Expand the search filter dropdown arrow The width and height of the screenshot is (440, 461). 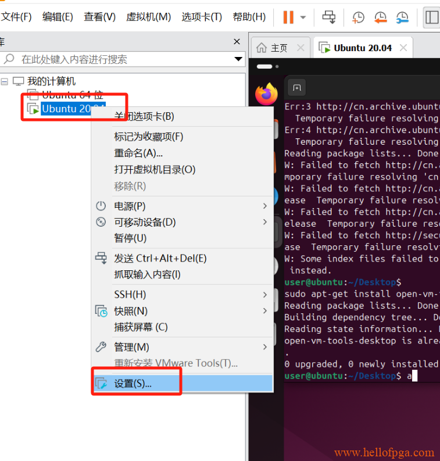pos(238,59)
